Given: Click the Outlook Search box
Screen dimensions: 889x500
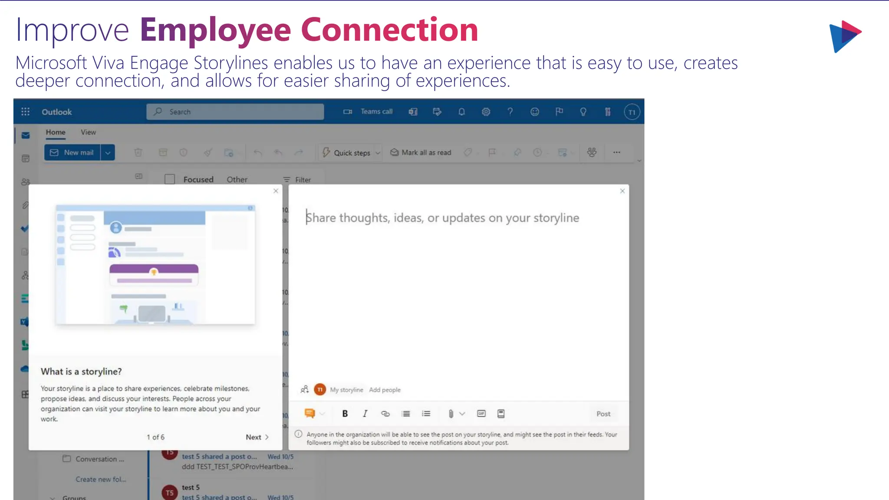Looking at the screenshot, I should coord(235,112).
